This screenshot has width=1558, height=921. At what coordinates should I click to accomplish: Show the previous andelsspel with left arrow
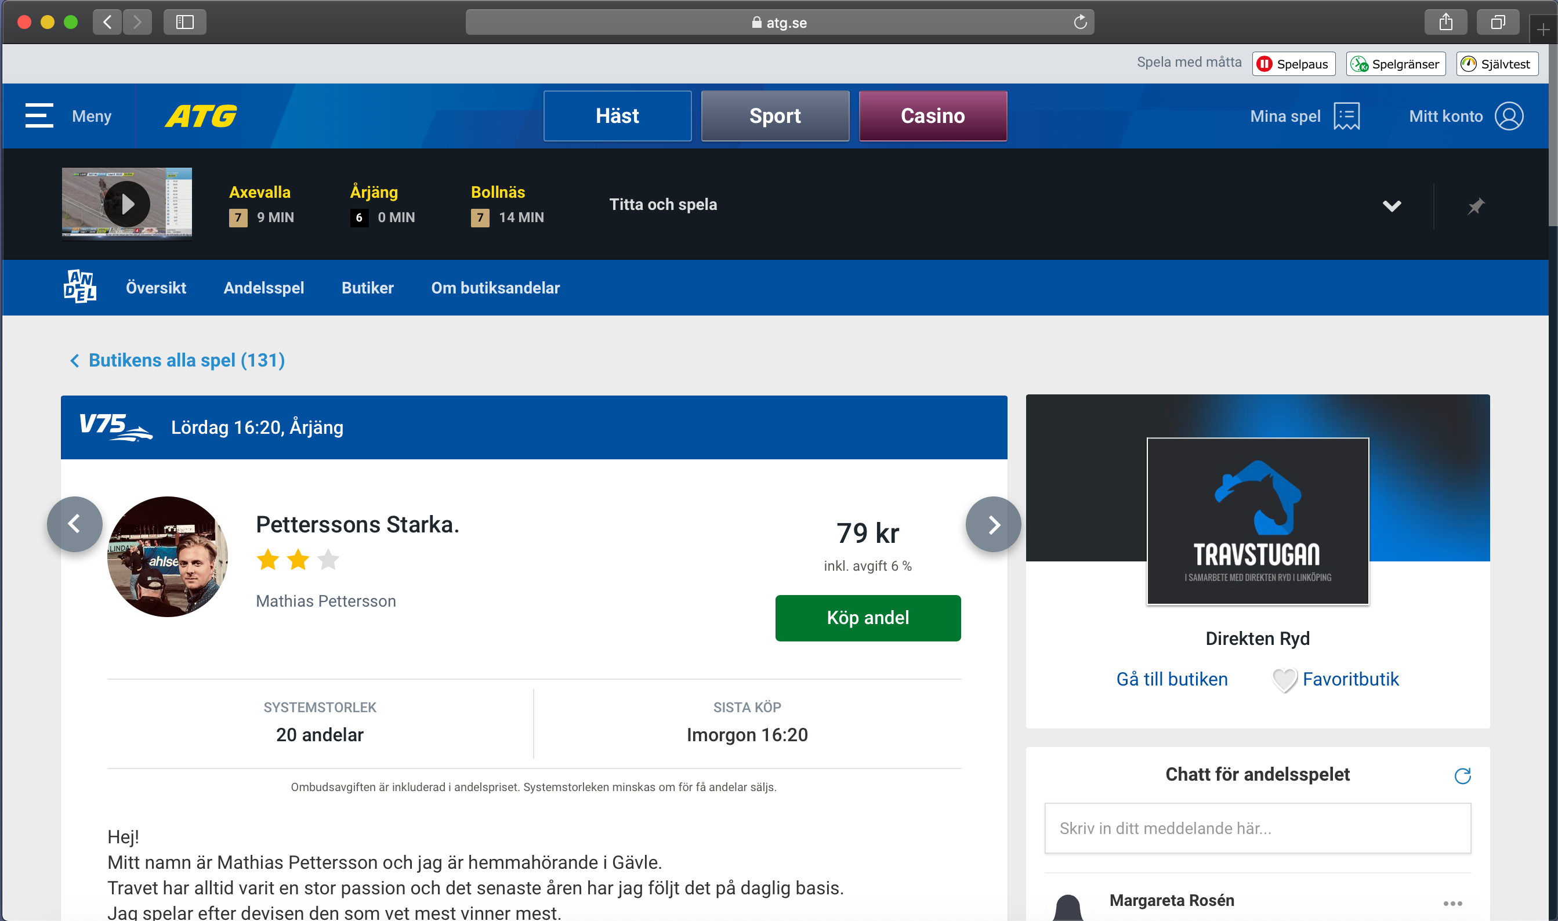(x=74, y=524)
